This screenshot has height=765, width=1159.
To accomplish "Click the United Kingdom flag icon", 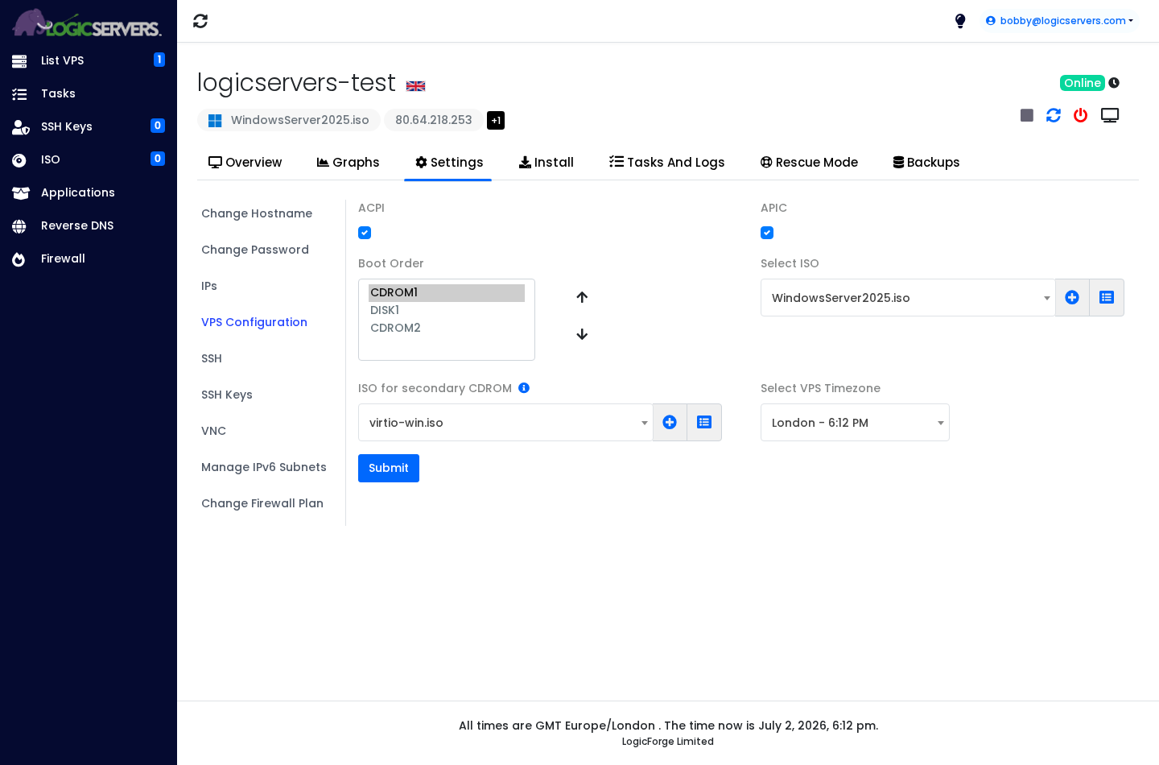I will 415,86.
